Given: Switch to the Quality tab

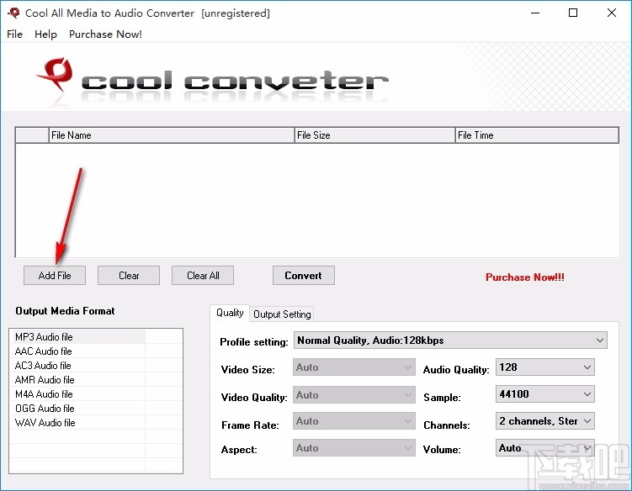Looking at the screenshot, I should pos(230,313).
